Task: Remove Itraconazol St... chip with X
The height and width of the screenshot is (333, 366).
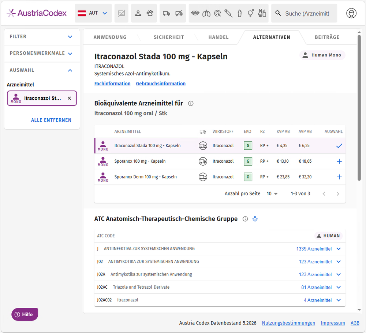Action: (69, 98)
